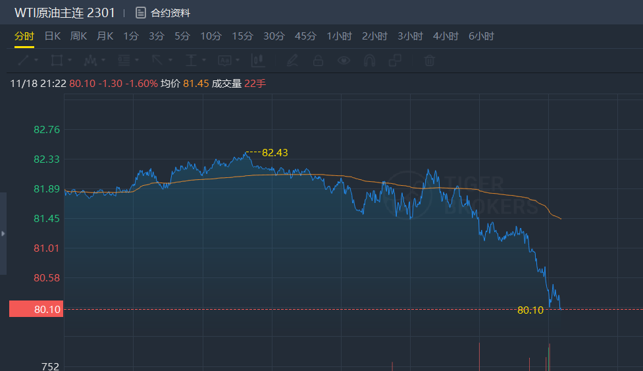Select the rectangle shape tool
This screenshot has height=371, width=643.
coord(57,61)
